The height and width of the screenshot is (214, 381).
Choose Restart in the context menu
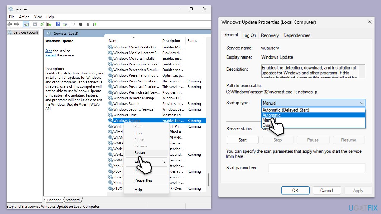pos(146,153)
